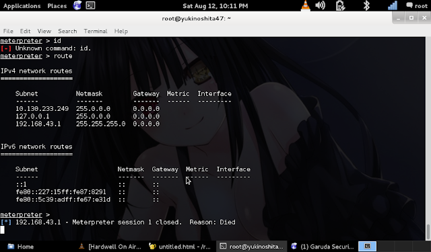Click the root@yukinoshita47 window title
The image size is (431, 252).
pos(196,18)
